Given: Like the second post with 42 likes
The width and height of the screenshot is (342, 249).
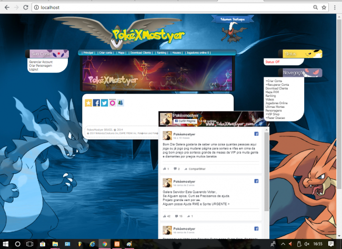Looking at the screenshot, I should [167, 216].
